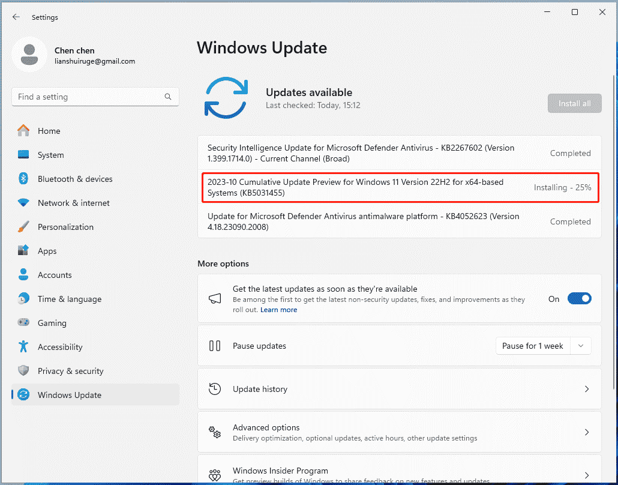Click the Last checked: Today, 15:12 text

pos(313,105)
